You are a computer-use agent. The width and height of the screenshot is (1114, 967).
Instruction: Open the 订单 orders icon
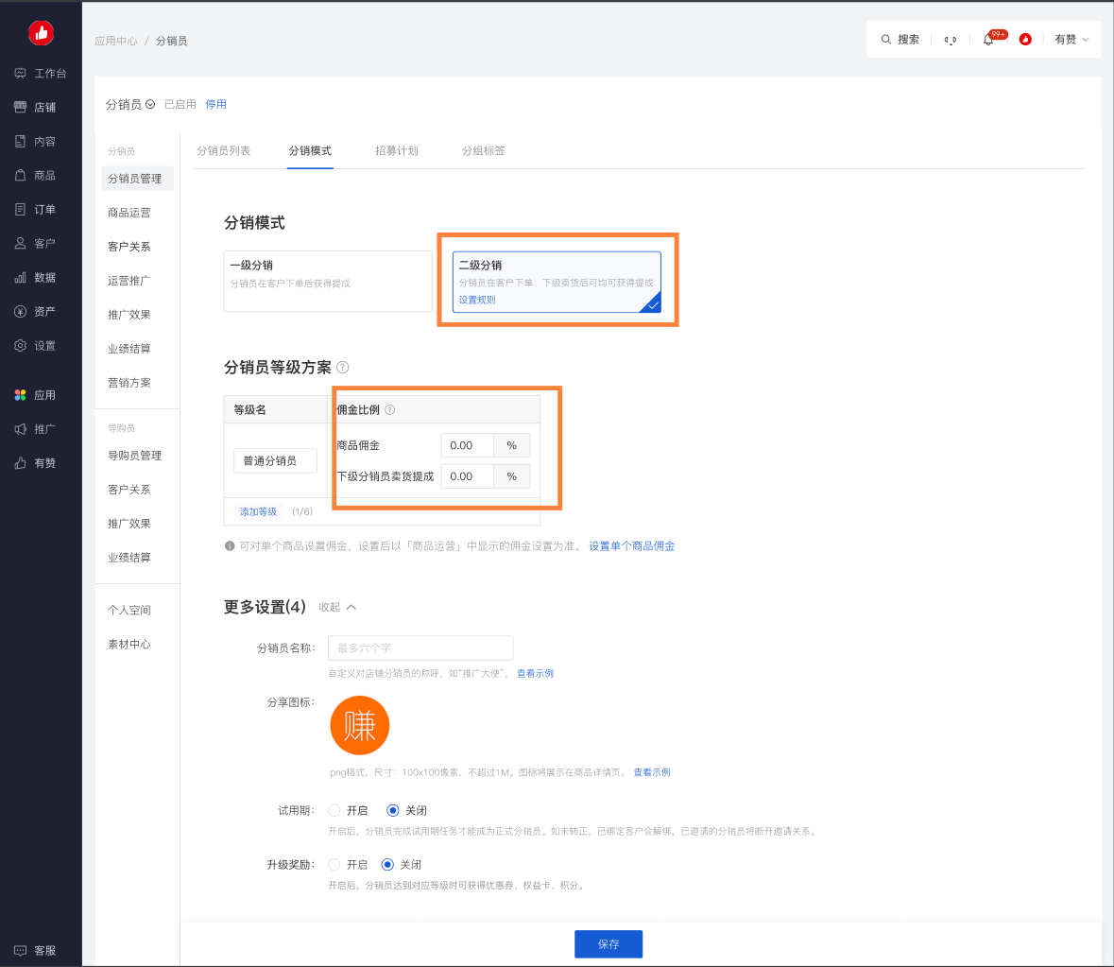point(21,210)
